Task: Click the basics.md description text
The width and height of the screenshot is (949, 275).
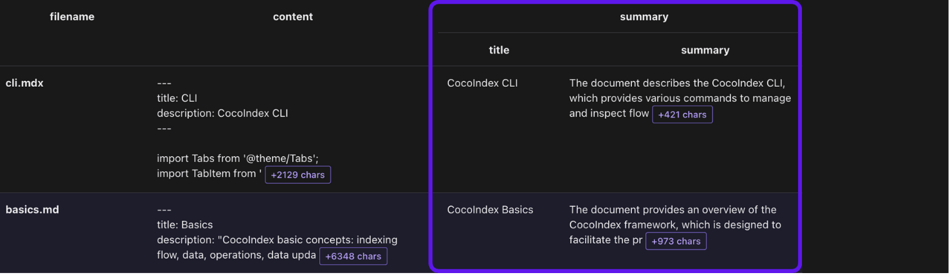Action: (x=277, y=240)
